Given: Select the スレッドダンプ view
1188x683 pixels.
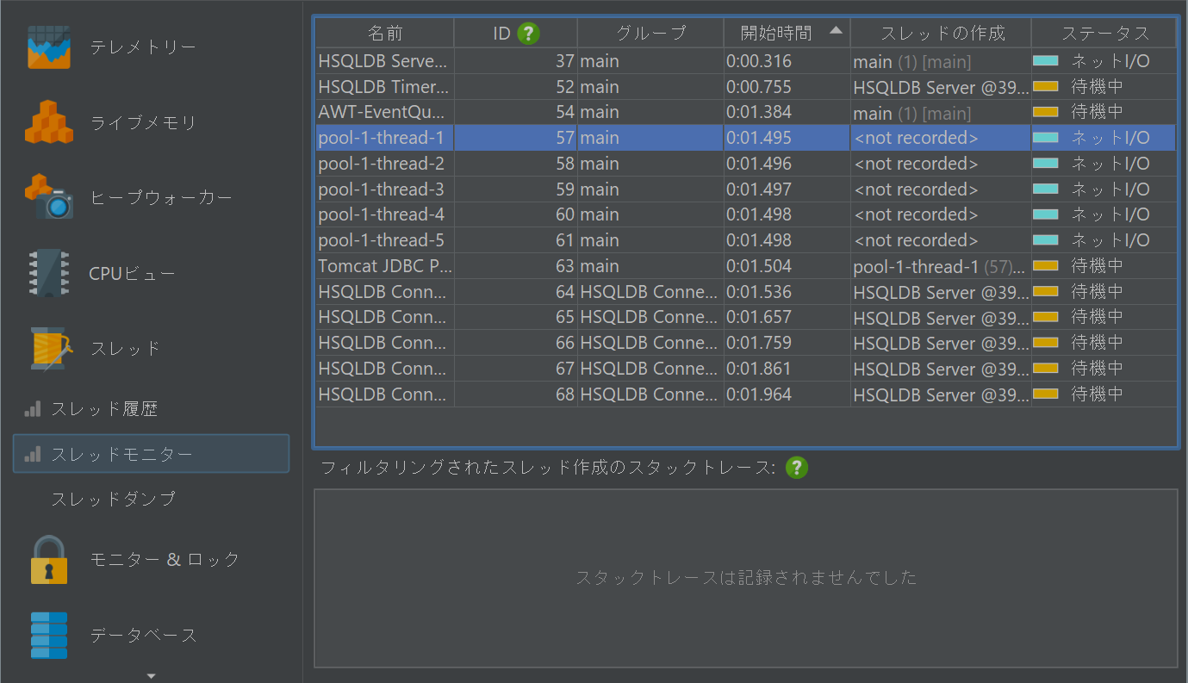Looking at the screenshot, I should pyautogui.click(x=113, y=499).
